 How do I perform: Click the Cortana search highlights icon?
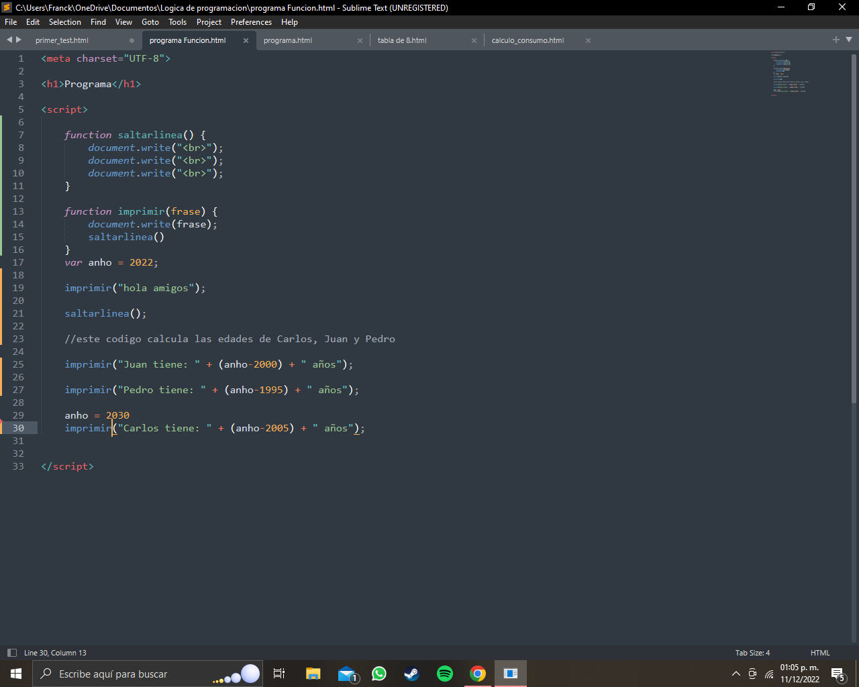[x=238, y=674]
